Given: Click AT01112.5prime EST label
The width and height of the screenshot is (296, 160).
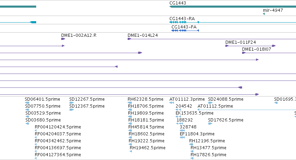Looking at the screenshot, I should pos(215,106).
